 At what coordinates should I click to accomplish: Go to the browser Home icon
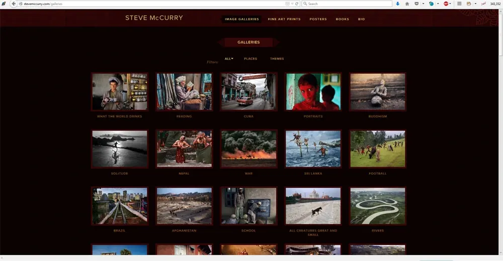coord(407,4)
